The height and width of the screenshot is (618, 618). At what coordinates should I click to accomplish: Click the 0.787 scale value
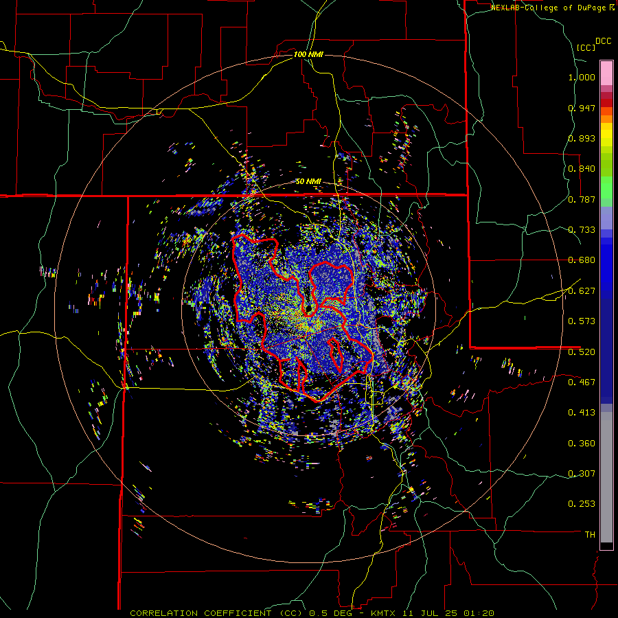(x=582, y=199)
